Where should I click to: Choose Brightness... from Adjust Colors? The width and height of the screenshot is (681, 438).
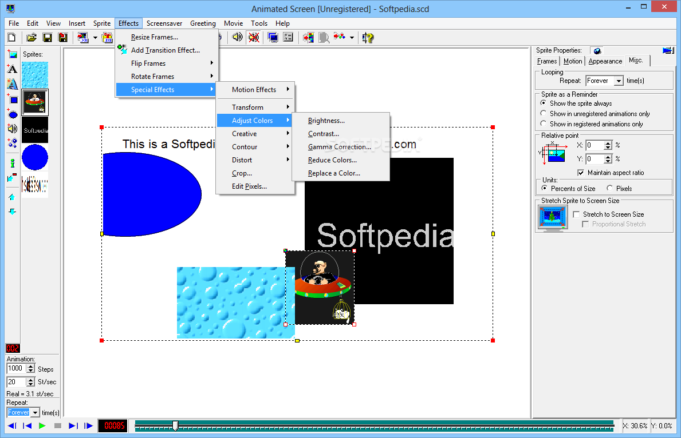point(341,121)
